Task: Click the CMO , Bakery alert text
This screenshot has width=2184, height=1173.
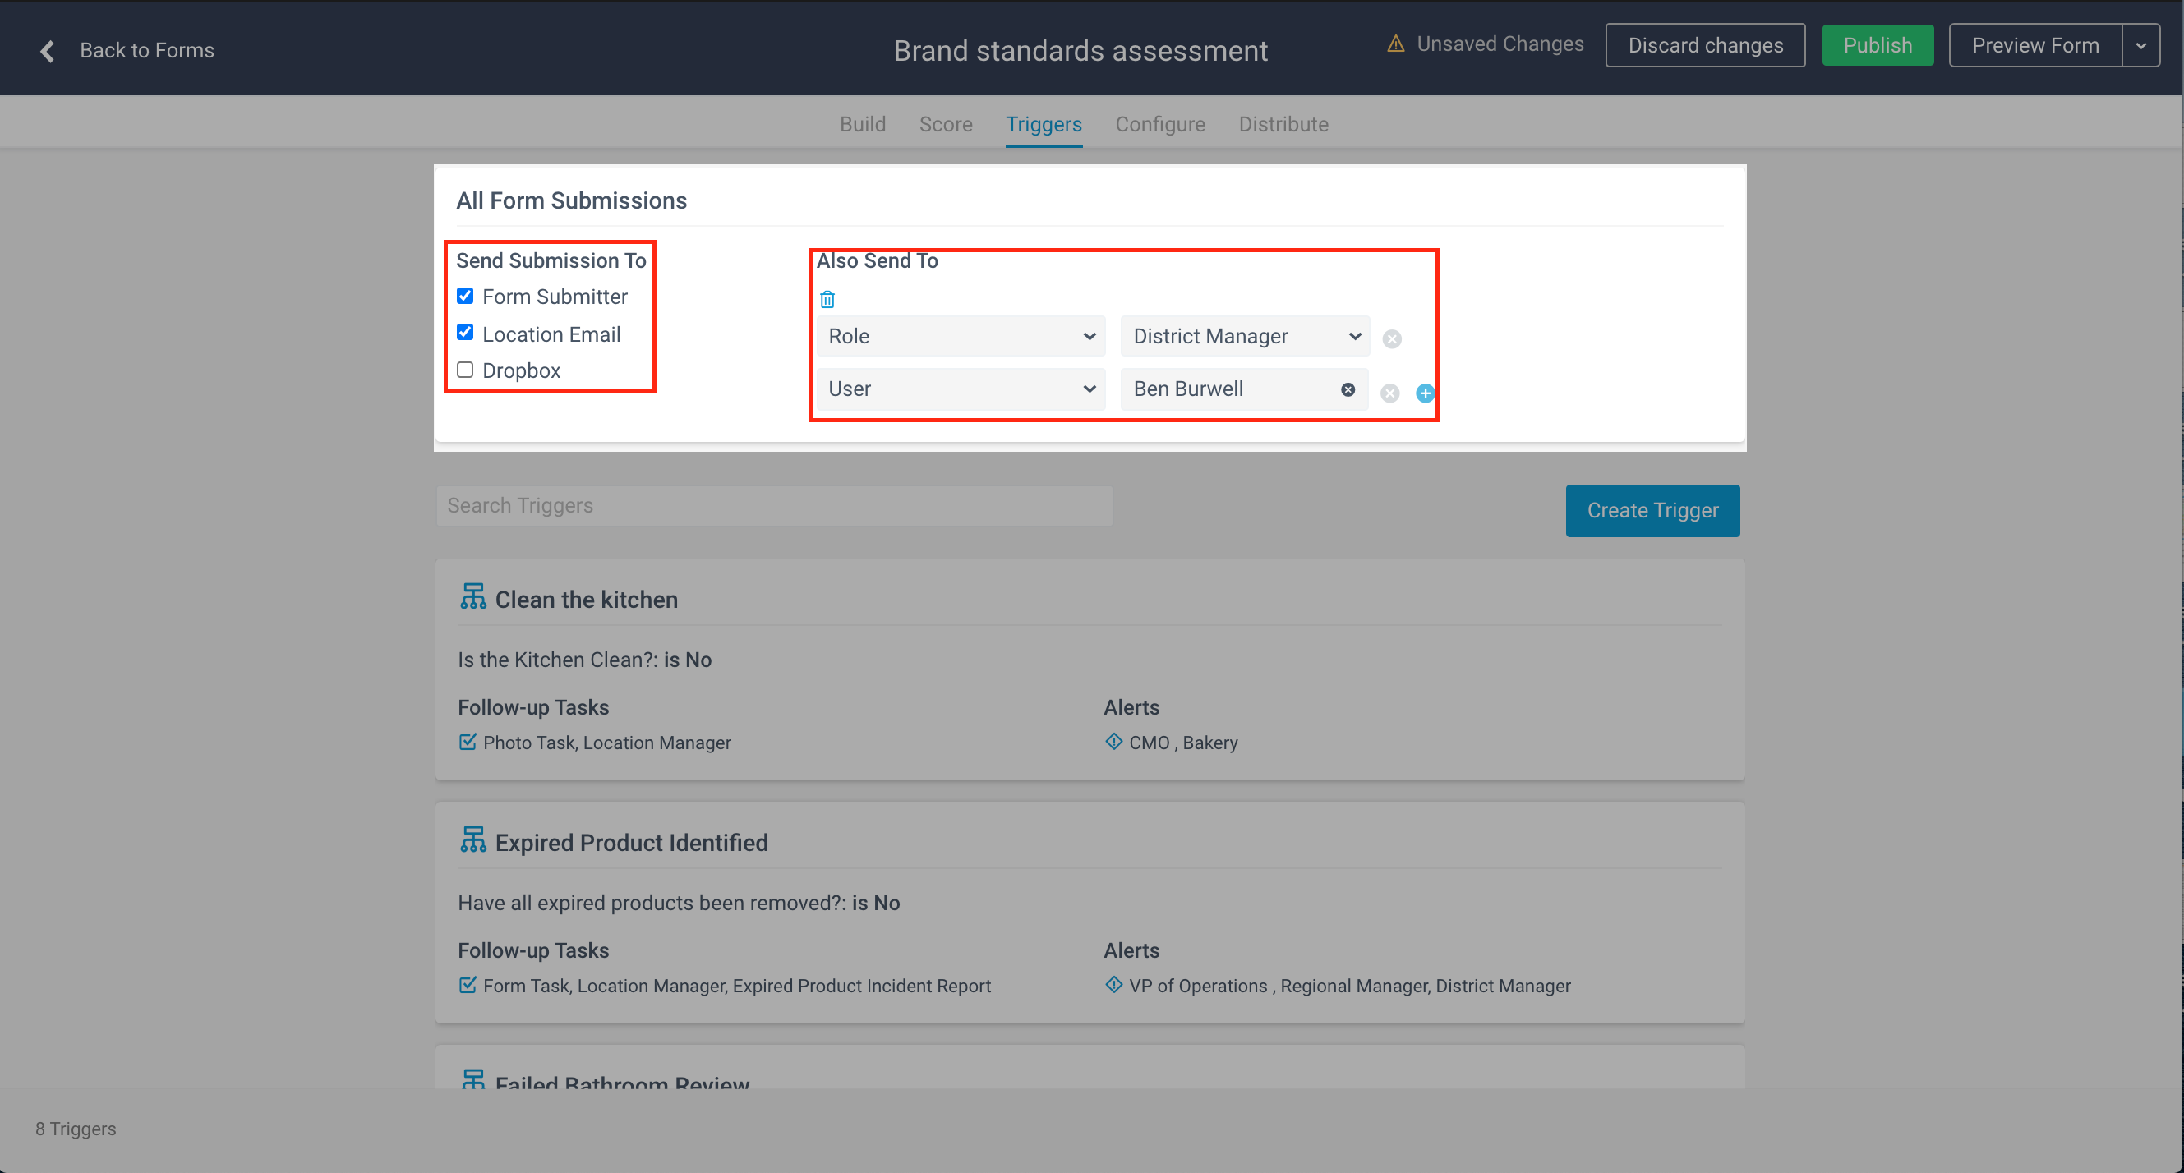Action: point(1182,743)
